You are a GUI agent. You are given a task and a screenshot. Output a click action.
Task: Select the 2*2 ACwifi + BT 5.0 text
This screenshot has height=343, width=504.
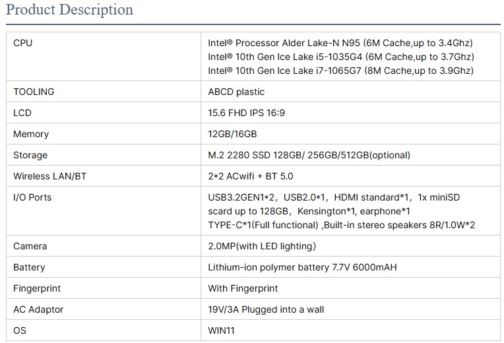click(x=251, y=176)
